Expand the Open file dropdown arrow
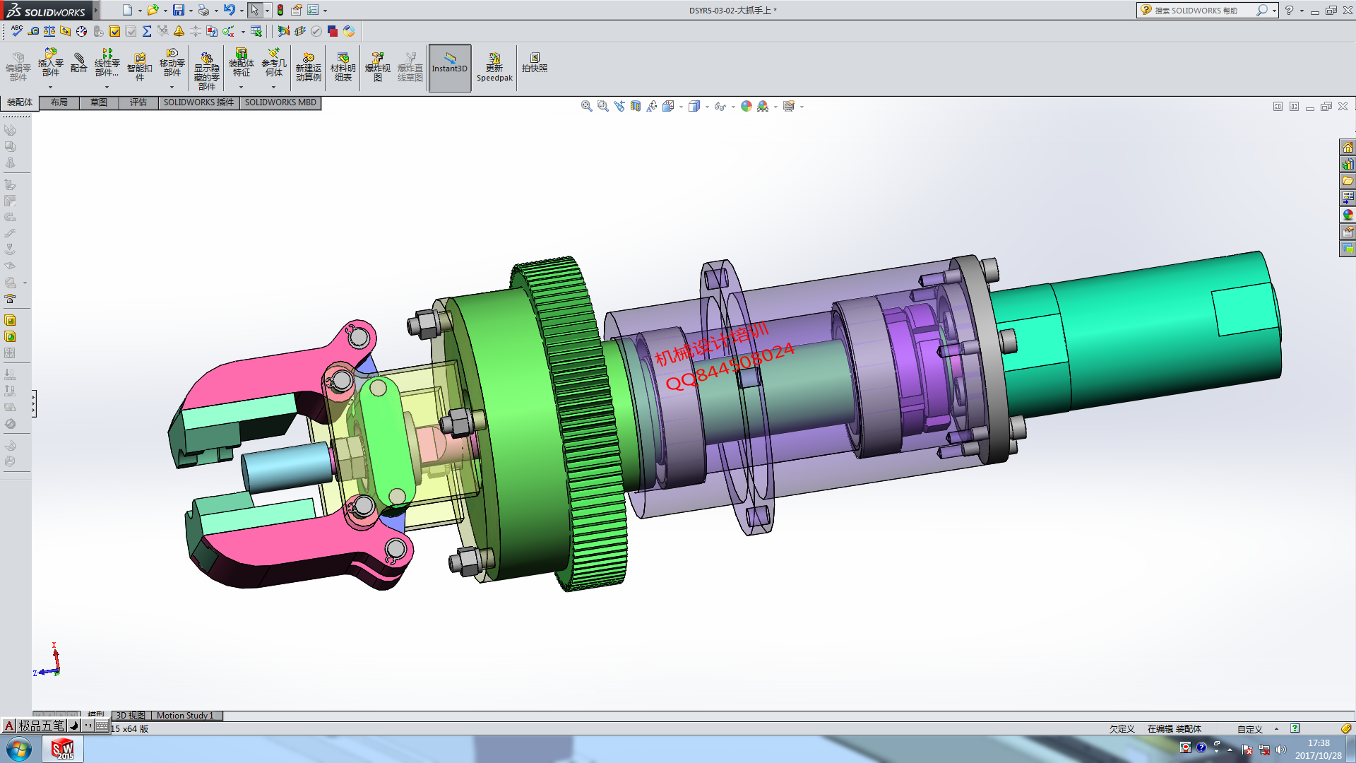Viewport: 1356px width, 763px height. [x=165, y=11]
